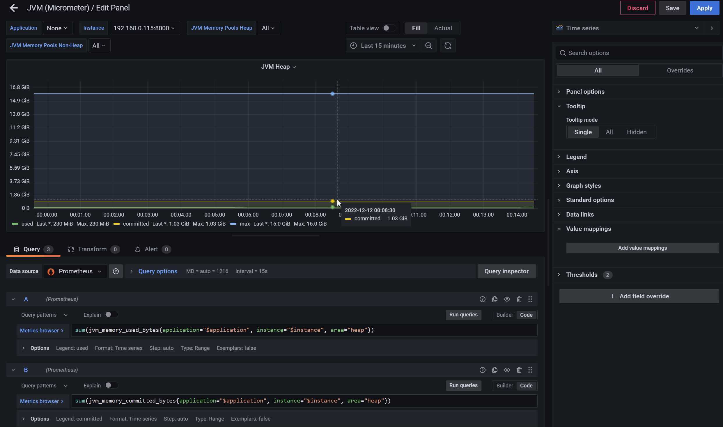The image size is (723, 427).
Task: Click the plus icon on Add field override
Action: [x=613, y=296]
